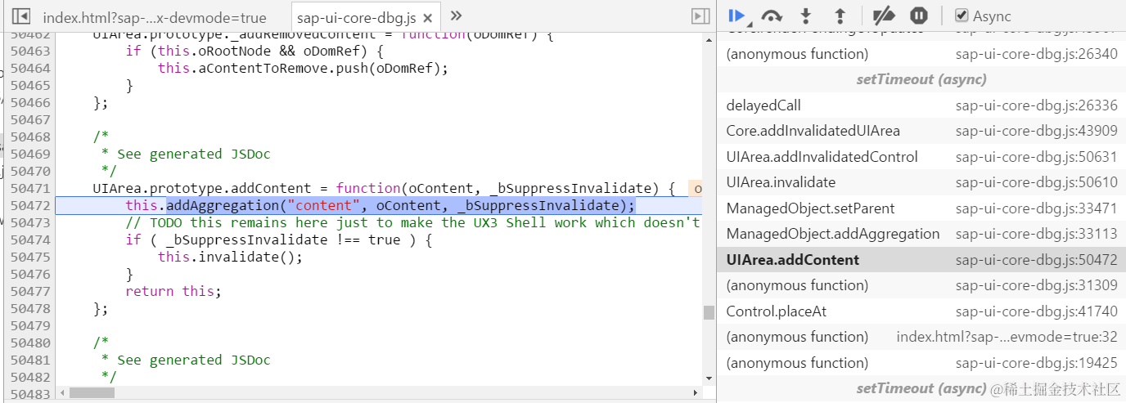Image resolution: width=1126 pixels, height=403 pixels.
Task: Open link sap-ui-core-dbg.js:50631
Action: (x=1036, y=157)
